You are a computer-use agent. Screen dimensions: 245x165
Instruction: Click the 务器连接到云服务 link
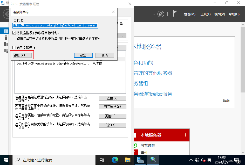point(153,94)
